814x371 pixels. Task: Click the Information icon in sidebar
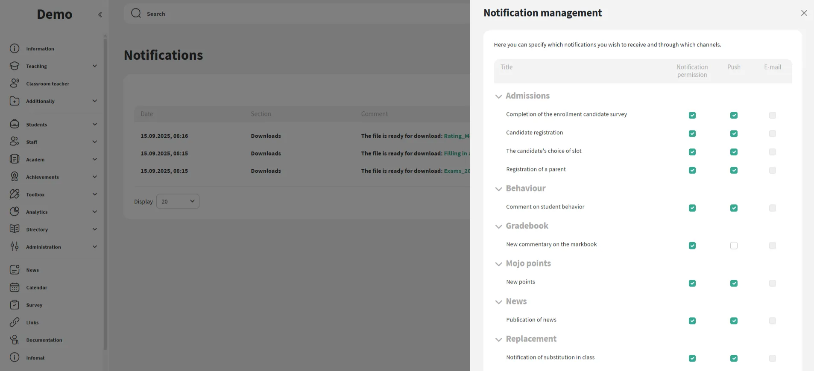coord(15,49)
